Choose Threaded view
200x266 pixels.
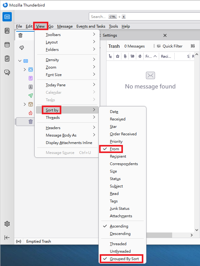pyautogui.click(x=123, y=244)
